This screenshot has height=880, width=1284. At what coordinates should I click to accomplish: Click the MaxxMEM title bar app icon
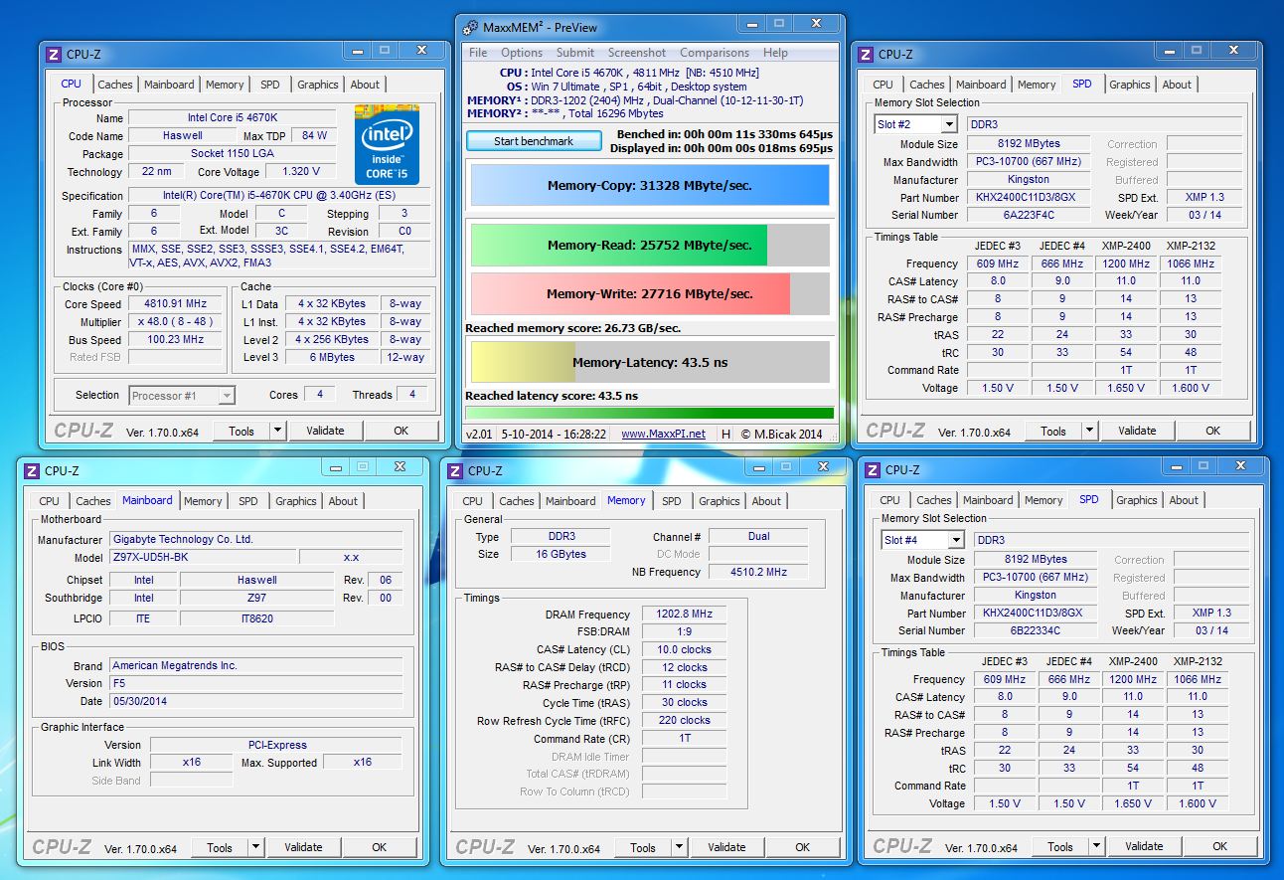point(472,27)
